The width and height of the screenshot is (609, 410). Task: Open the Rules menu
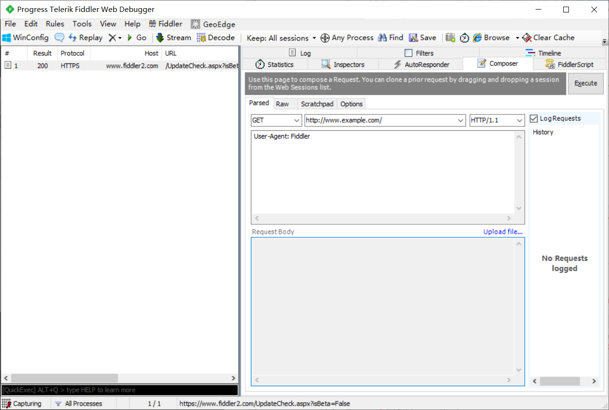[x=55, y=24]
